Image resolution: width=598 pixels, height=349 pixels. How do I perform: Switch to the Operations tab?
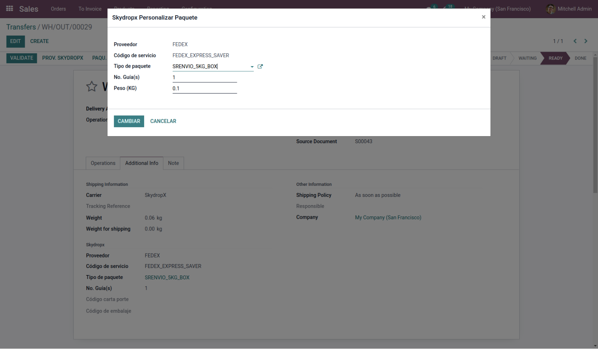103,163
